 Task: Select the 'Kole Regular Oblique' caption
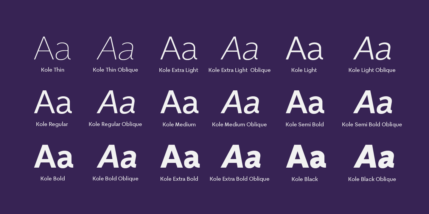click(x=115, y=124)
